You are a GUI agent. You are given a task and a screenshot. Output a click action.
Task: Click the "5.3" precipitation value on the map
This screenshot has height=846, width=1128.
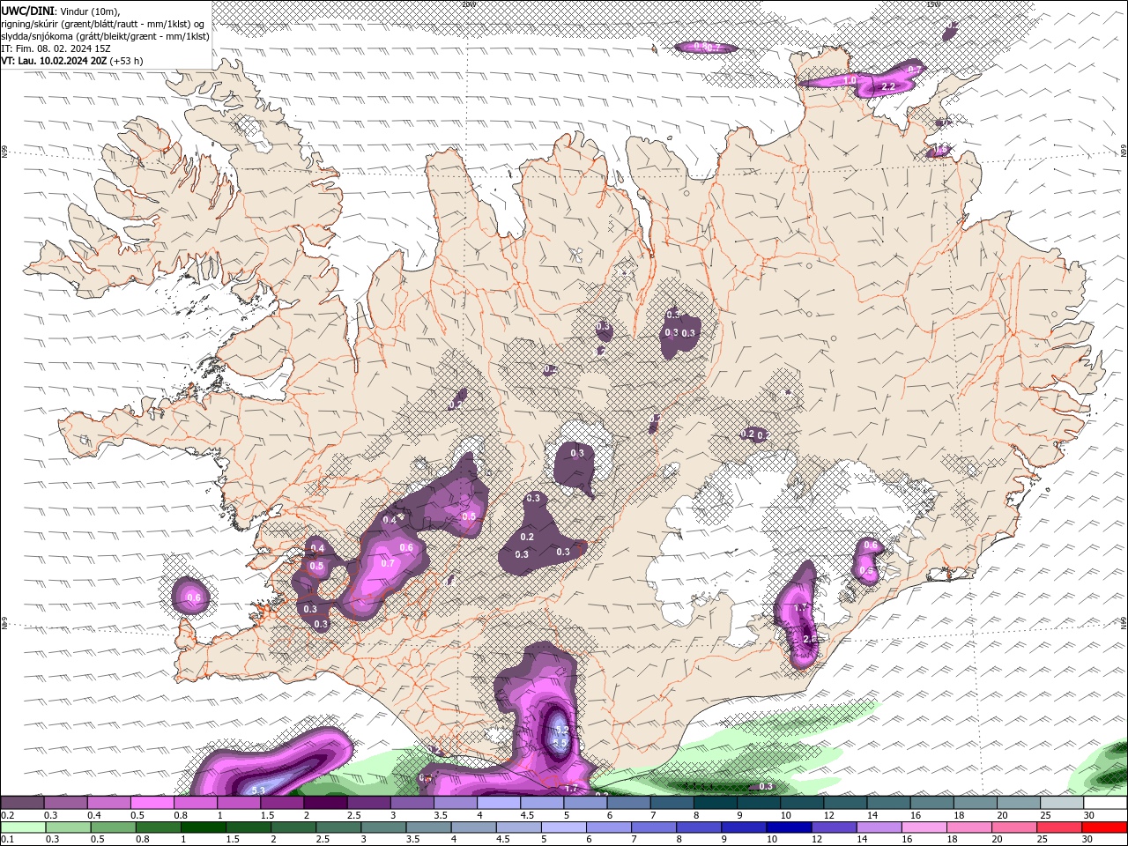259,790
